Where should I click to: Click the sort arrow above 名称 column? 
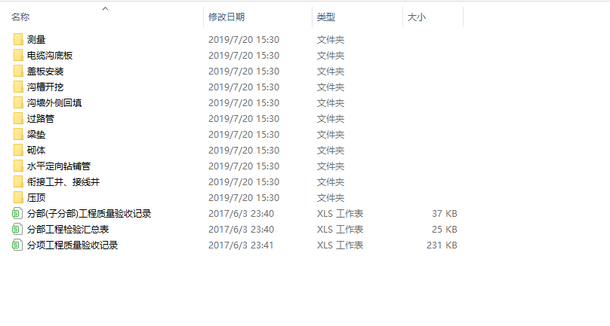point(106,8)
